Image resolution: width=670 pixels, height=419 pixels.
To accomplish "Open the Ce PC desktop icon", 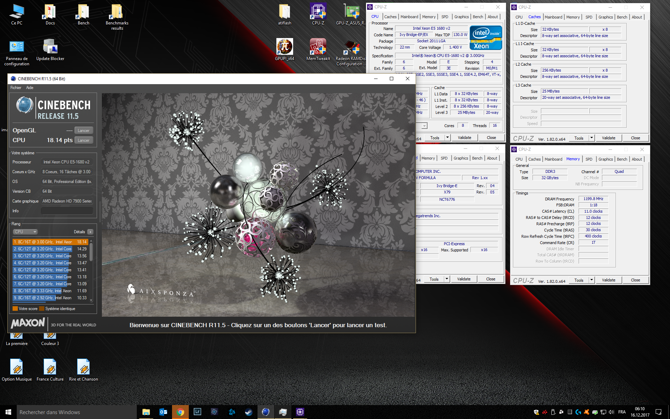I will tap(16, 15).
